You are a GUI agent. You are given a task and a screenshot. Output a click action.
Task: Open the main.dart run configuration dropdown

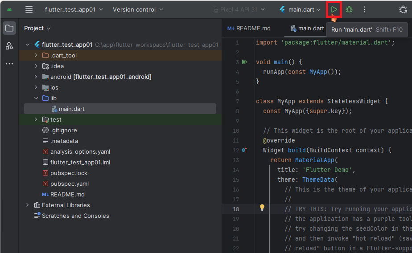click(x=300, y=10)
